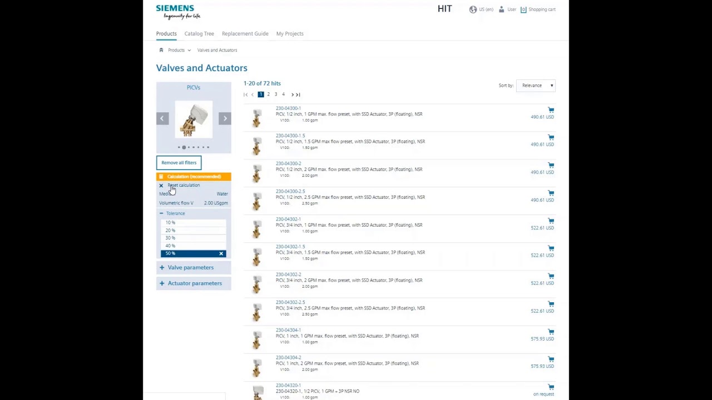Open the Sort by Relevance dropdown
The height and width of the screenshot is (400, 712).
point(536,86)
